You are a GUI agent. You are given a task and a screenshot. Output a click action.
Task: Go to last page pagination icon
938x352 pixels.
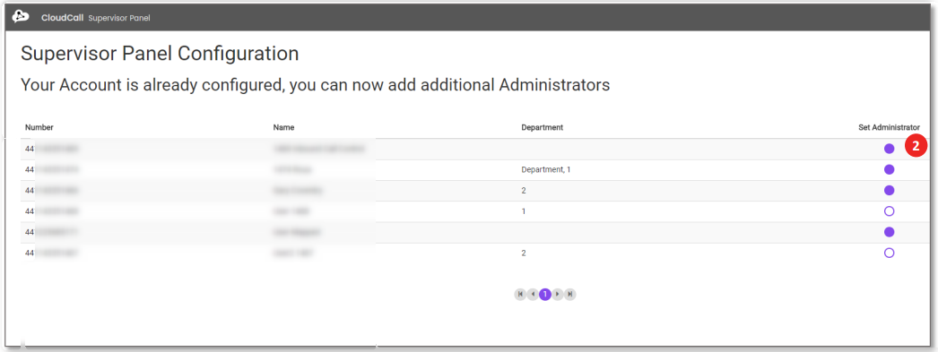point(570,294)
